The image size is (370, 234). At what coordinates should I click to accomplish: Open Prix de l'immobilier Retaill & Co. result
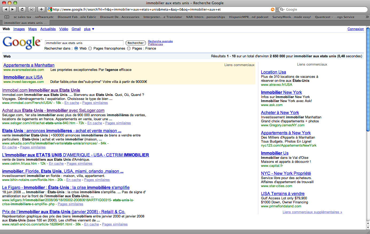point(64,212)
